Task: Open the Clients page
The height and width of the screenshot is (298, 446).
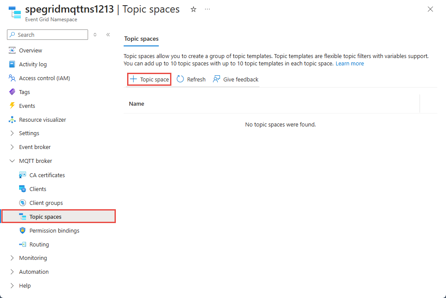Action: 38,189
